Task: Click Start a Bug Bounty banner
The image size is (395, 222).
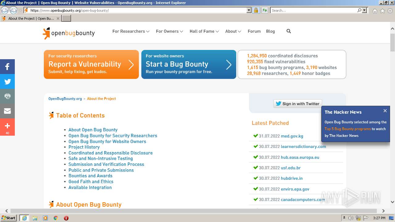Action: (x=189, y=64)
